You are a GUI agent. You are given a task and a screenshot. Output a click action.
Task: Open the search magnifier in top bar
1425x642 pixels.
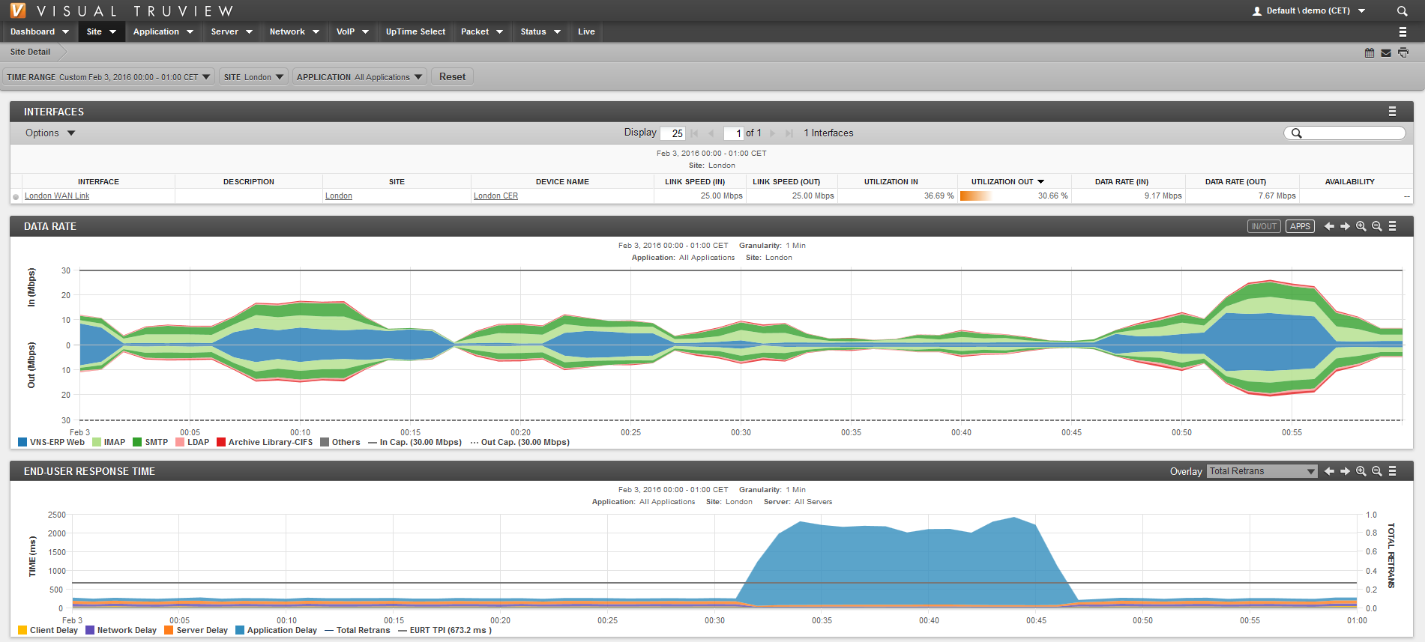(1402, 11)
